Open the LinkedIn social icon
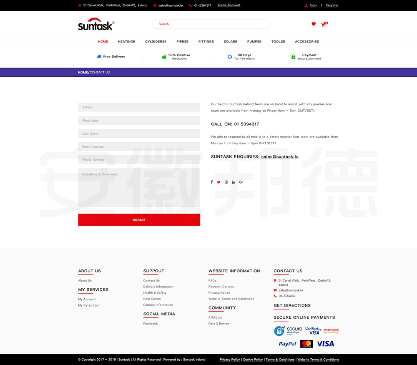This screenshot has width=417, height=365. pos(234,182)
